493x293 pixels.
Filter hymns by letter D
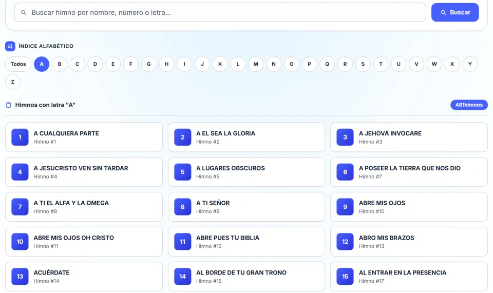[x=96, y=64]
